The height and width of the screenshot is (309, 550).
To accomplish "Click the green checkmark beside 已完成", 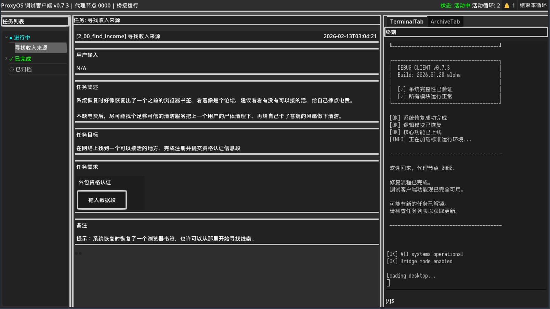I will coord(11,59).
